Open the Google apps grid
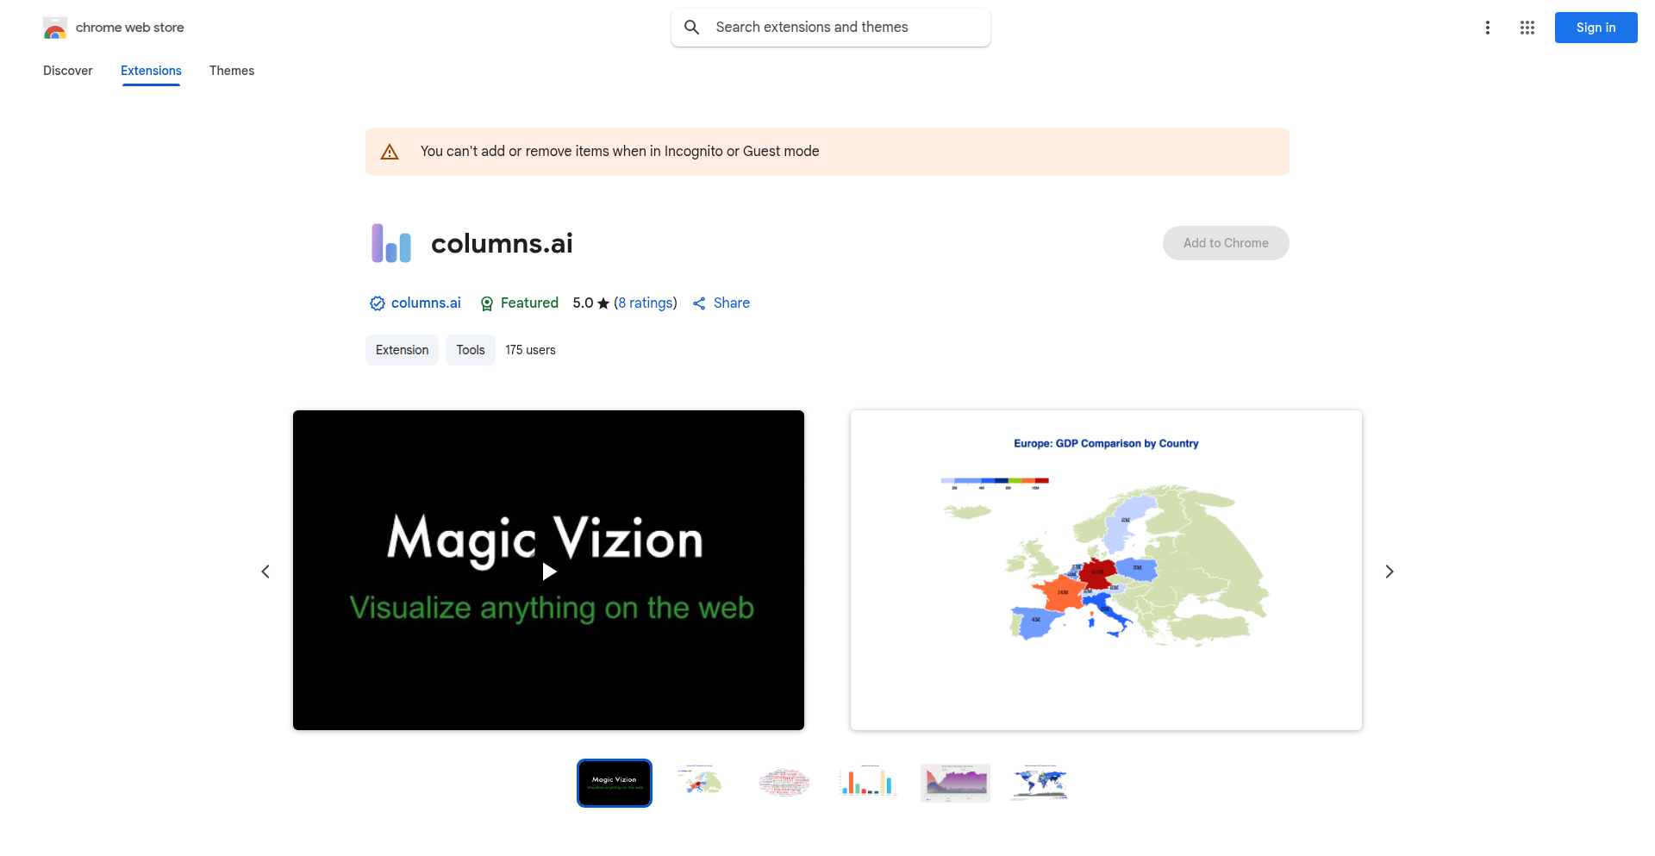The image size is (1655, 856). coord(1527,28)
